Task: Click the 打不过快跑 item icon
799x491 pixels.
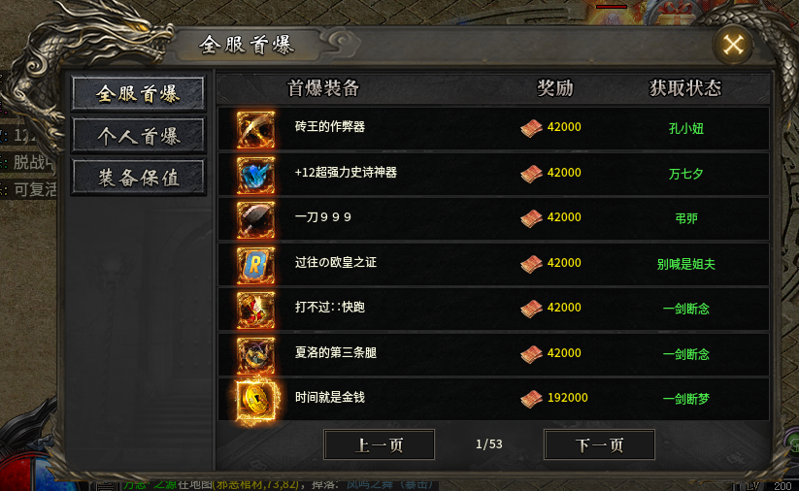Action: [x=255, y=311]
